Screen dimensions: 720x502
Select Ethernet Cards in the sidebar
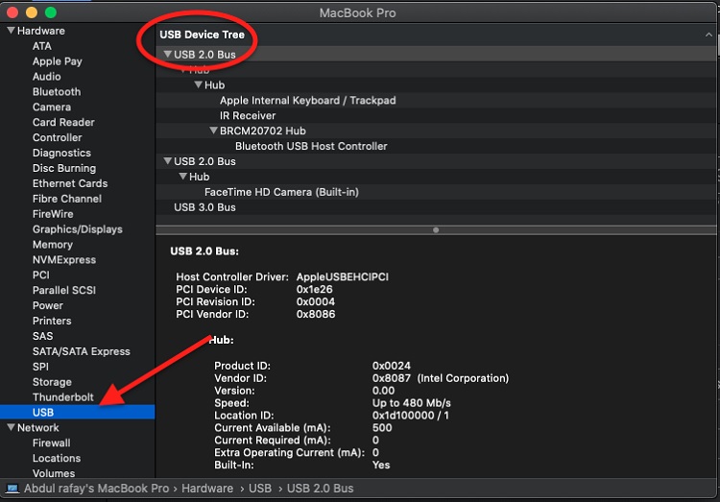[x=70, y=183]
